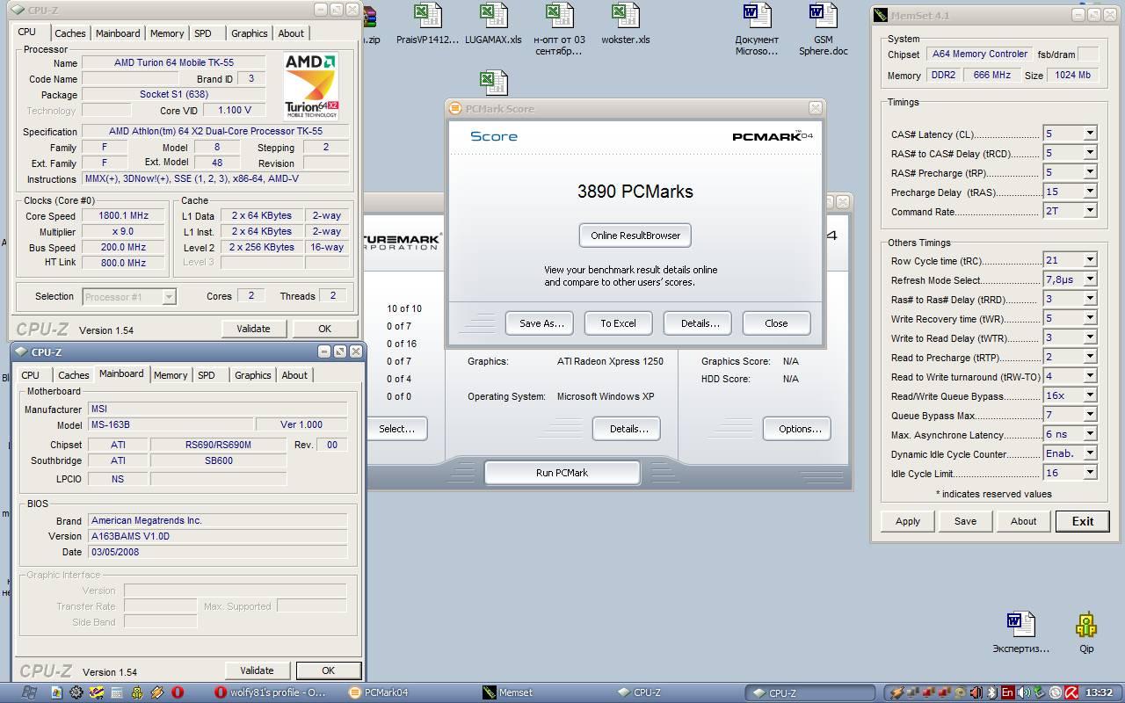Click the BIOS version A163BAMS V1.0D field
This screenshot has width=1125, height=703.
(x=218, y=536)
